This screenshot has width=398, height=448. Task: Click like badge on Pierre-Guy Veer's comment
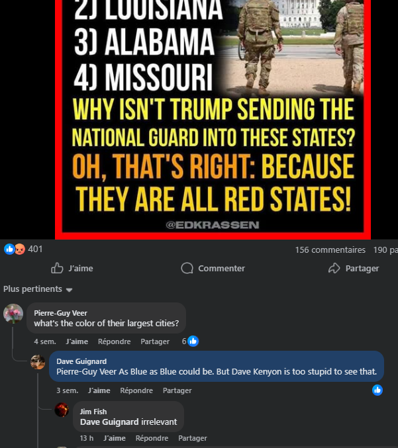(x=193, y=341)
